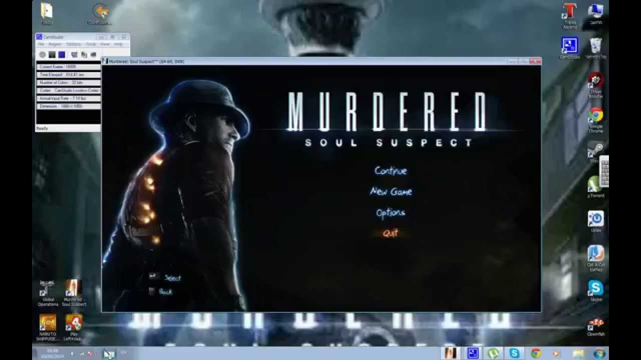Screen dimensions: 641x360
Task: Click the CamStudio toggle view toolbar icon
Action: coord(74,54)
